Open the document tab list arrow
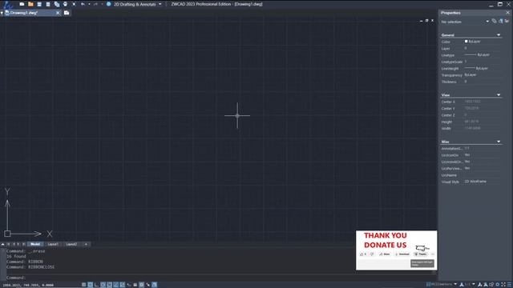The height and width of the screenshot is (288, 513). coord(2,13)
